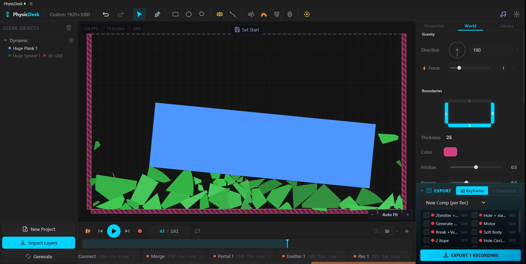Check the 2Emitter recording checkbox
Image resolution: width=526 pixels, height=264 pixels.
(427, 215)
